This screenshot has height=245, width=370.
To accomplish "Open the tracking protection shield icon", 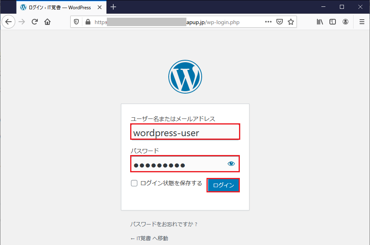I will tap(77, 22).
